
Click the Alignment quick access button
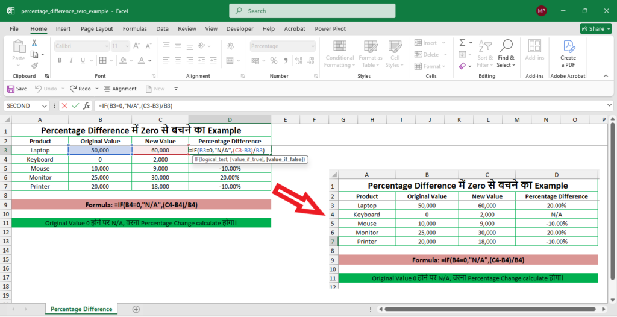coord(121,89)
